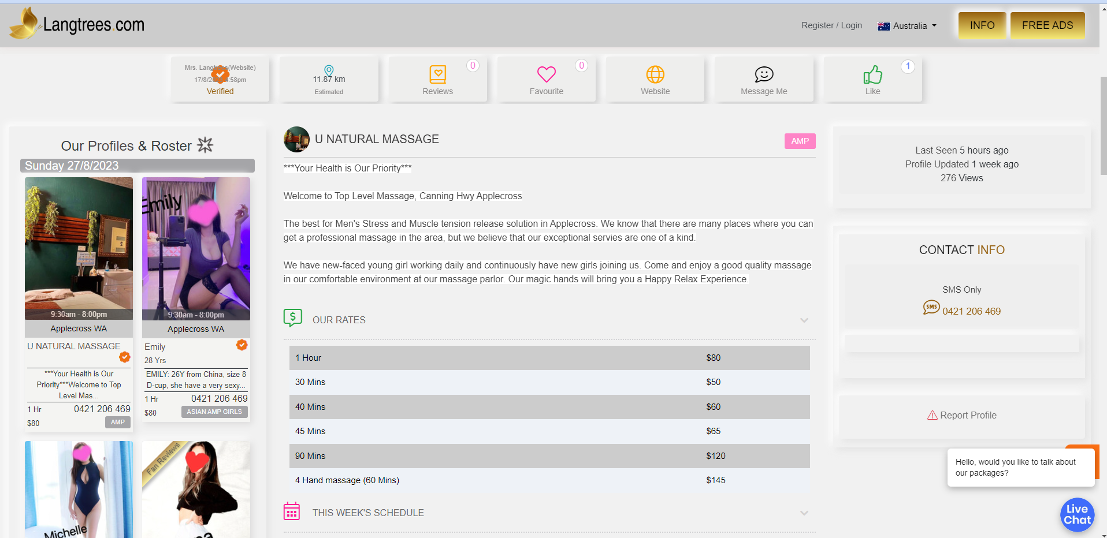Viewport: 1107px width, 538px height.
Task: Click the ASIAN AMP GIRLS tag
Action: 214,412
